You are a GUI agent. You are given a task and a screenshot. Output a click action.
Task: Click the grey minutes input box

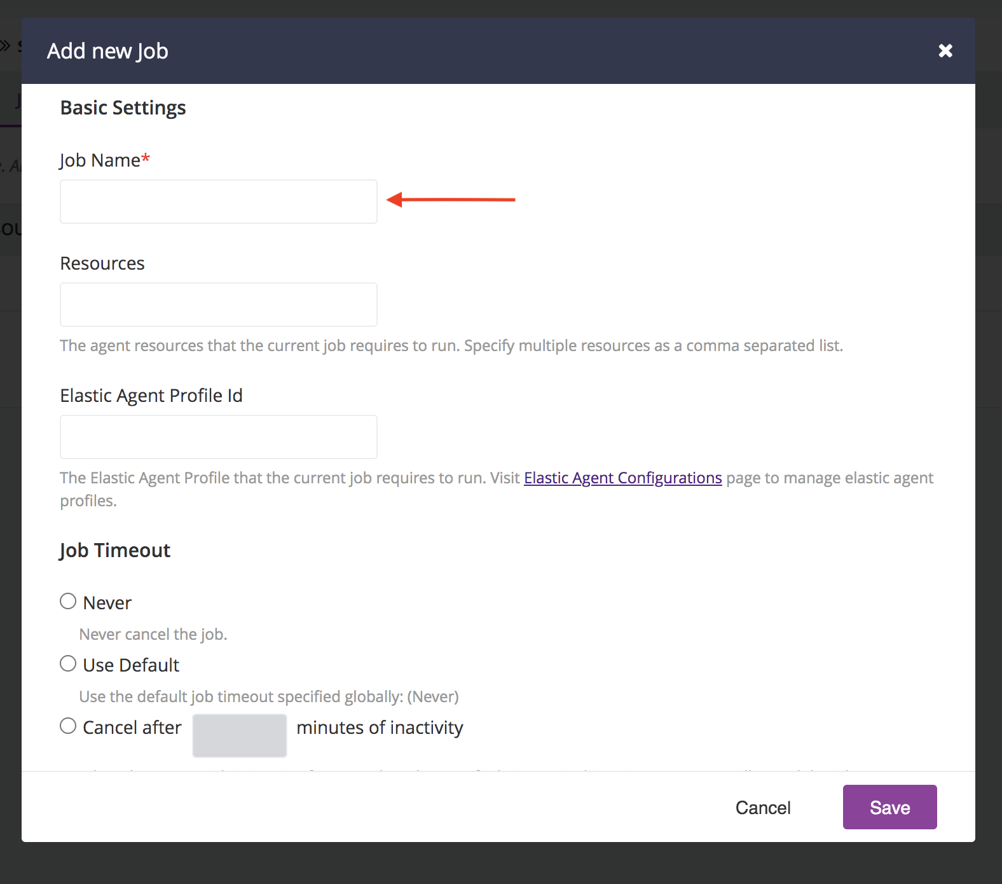click(240, 736)
